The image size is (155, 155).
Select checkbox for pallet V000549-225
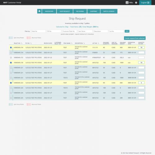[11, 98]
